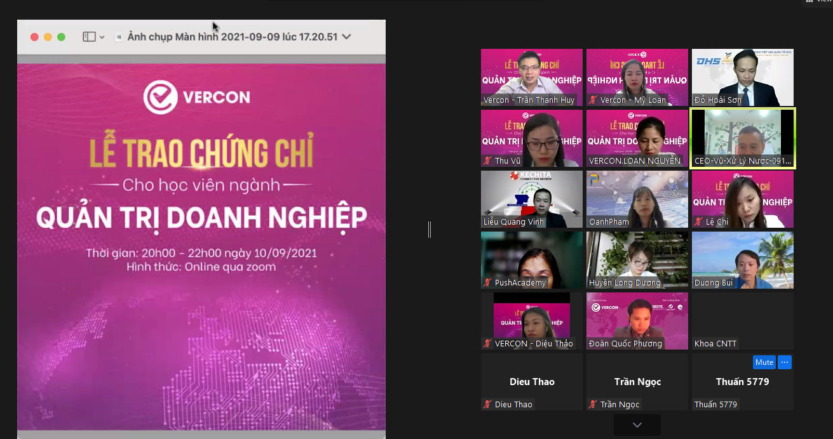
Task: Click the divider handle between share and gallery
Action: click(x=430, y=230)
